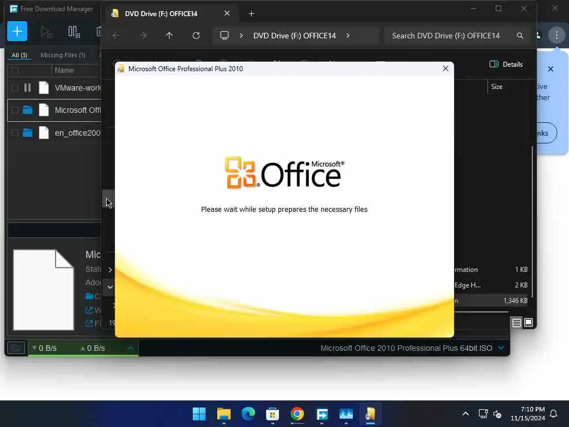Click the Size column header in File Explorer
The width and height of the screenshot is (569, 427).
pyautogui.click(x=496, y=87)
